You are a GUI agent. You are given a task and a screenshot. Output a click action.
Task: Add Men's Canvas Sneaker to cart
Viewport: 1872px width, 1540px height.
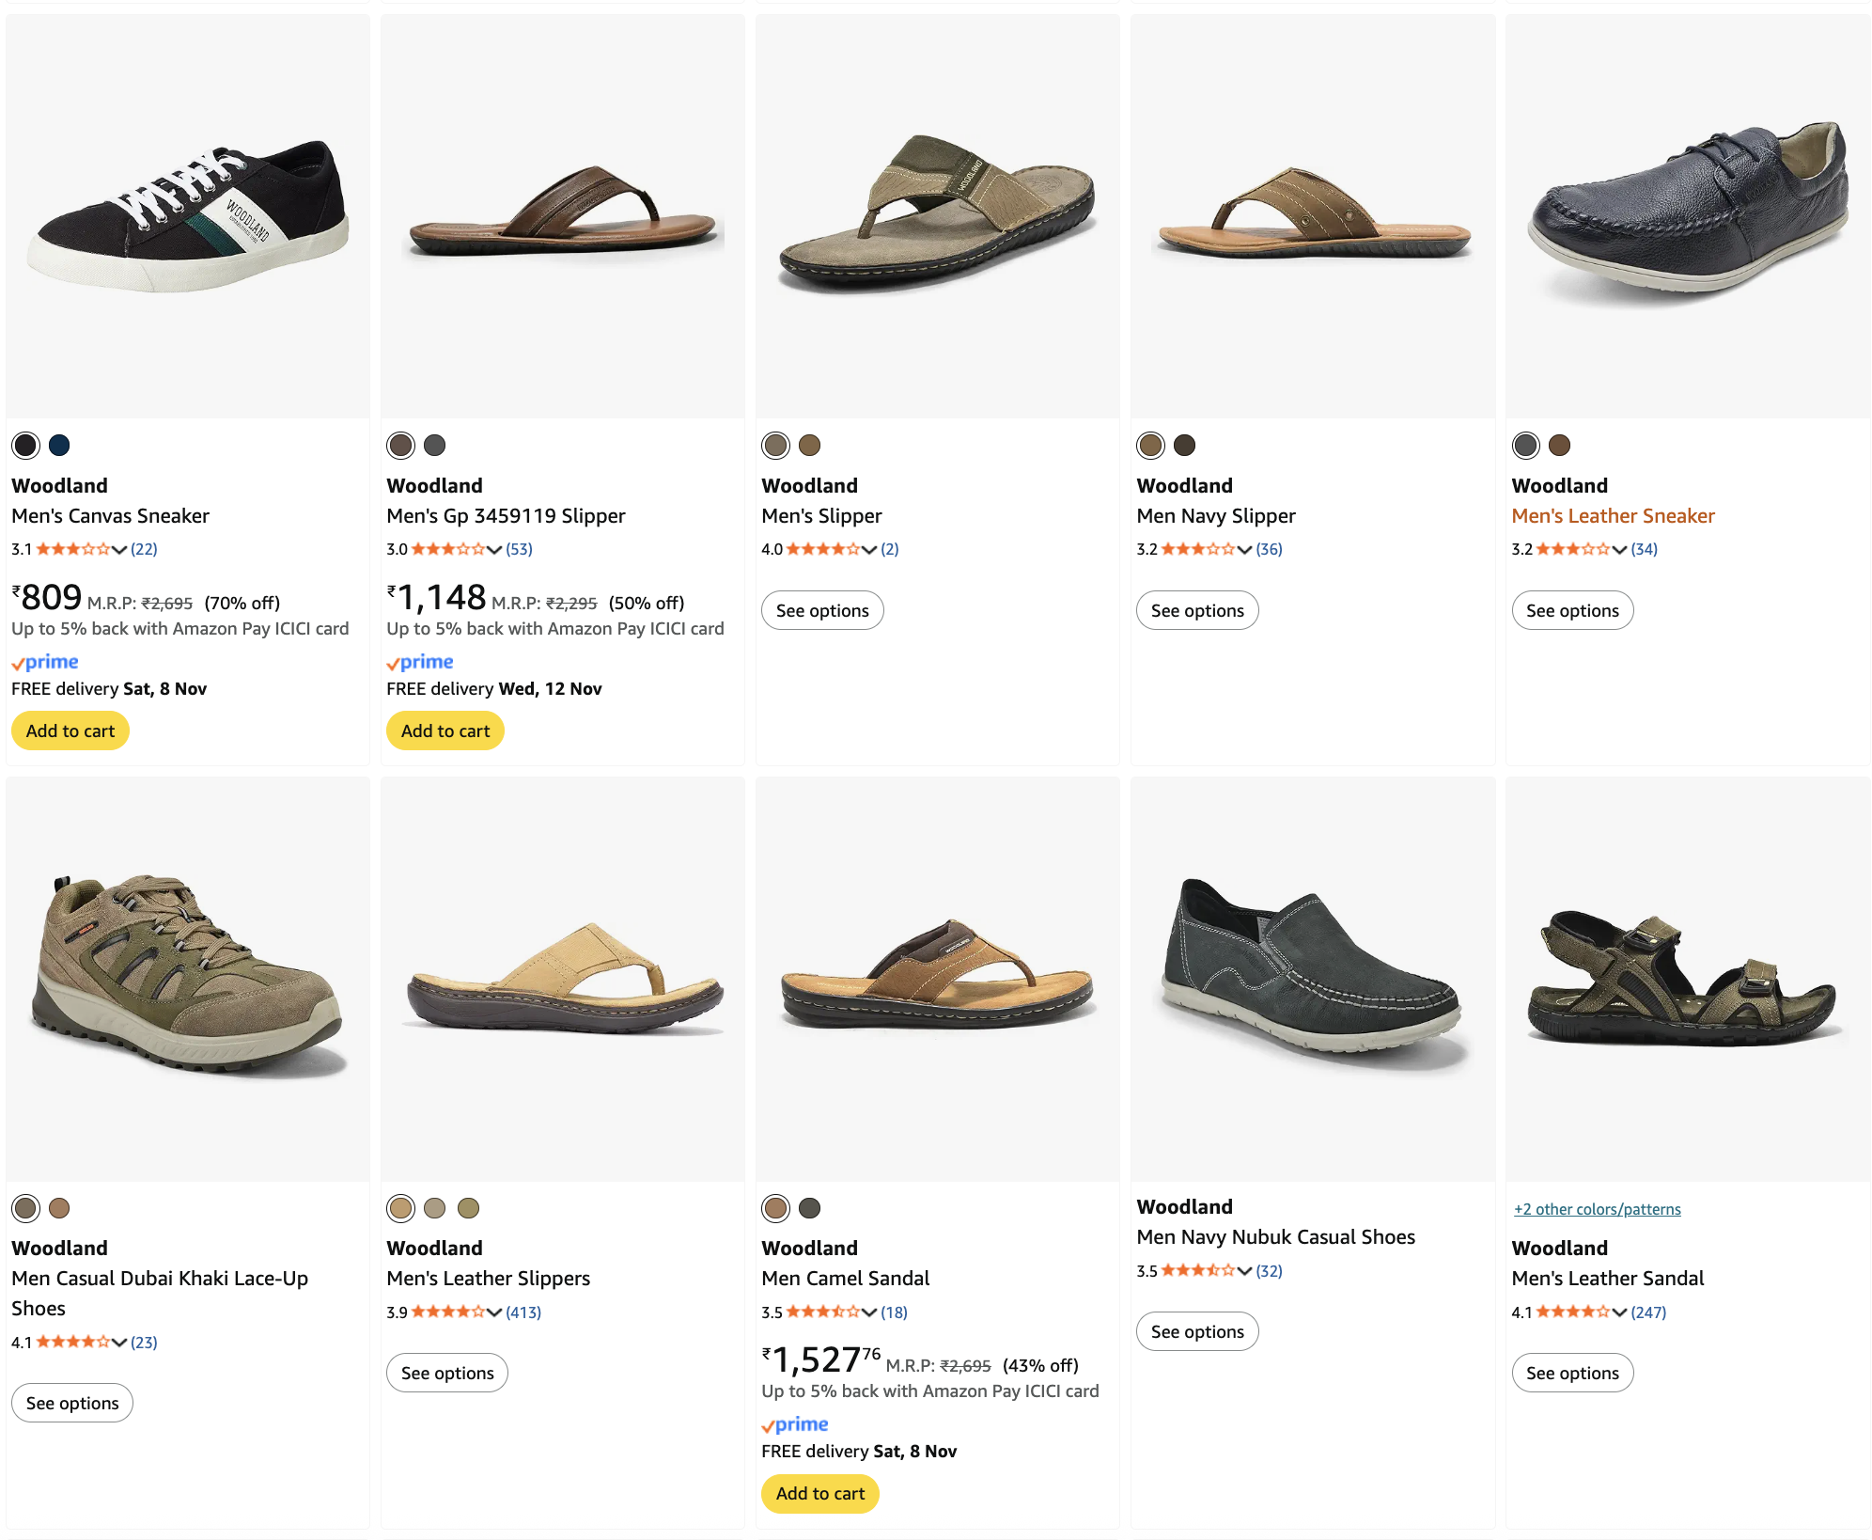(70, 731)
